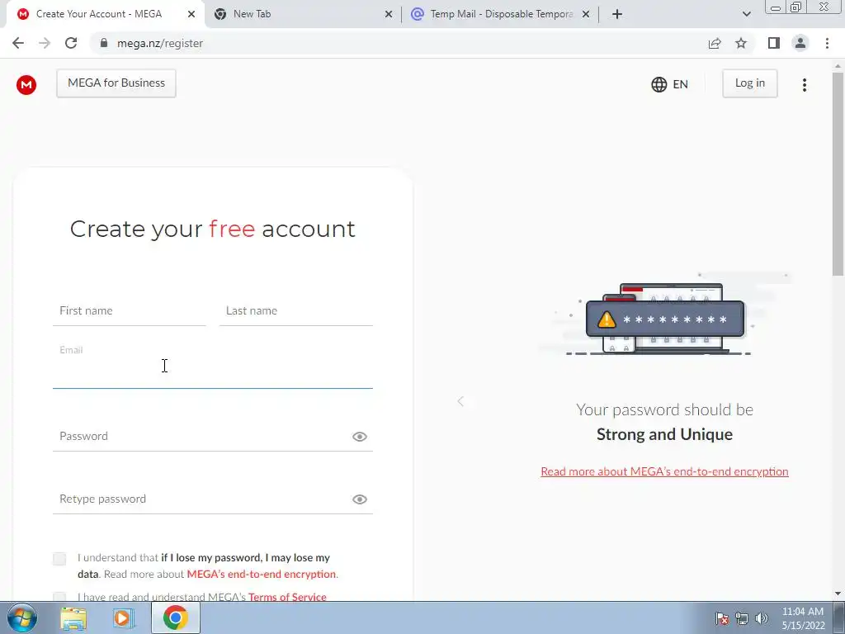Image resolution: width=845 pixels, height=634 pixels.
Task: Switch to the New Tab tab
Action: [x=303, y=14]
